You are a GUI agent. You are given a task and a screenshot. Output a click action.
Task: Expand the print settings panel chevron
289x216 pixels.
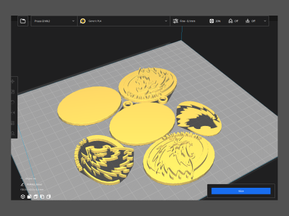click(265, 21)
